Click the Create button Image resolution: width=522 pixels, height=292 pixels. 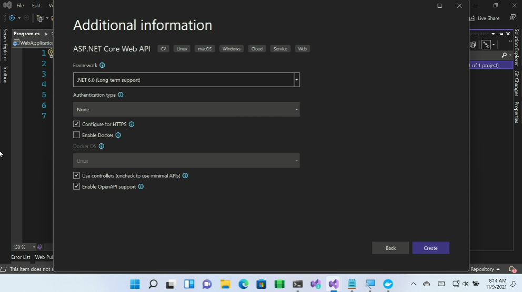[x=430, y=248]
